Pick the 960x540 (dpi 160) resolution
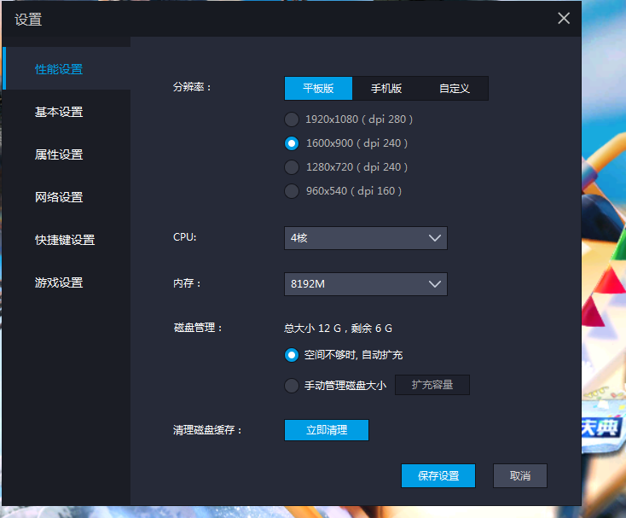This screenshot has width=626, height=518. pos(292,191)
